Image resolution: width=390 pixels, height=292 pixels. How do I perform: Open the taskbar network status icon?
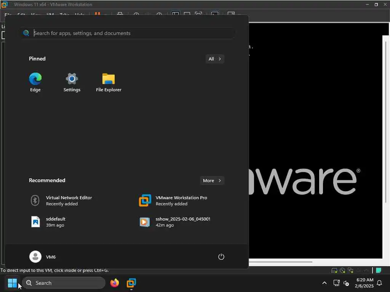(337, 283)
